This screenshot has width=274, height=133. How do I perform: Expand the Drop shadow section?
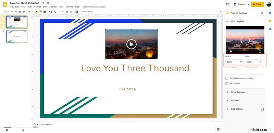tap(227, 109)
